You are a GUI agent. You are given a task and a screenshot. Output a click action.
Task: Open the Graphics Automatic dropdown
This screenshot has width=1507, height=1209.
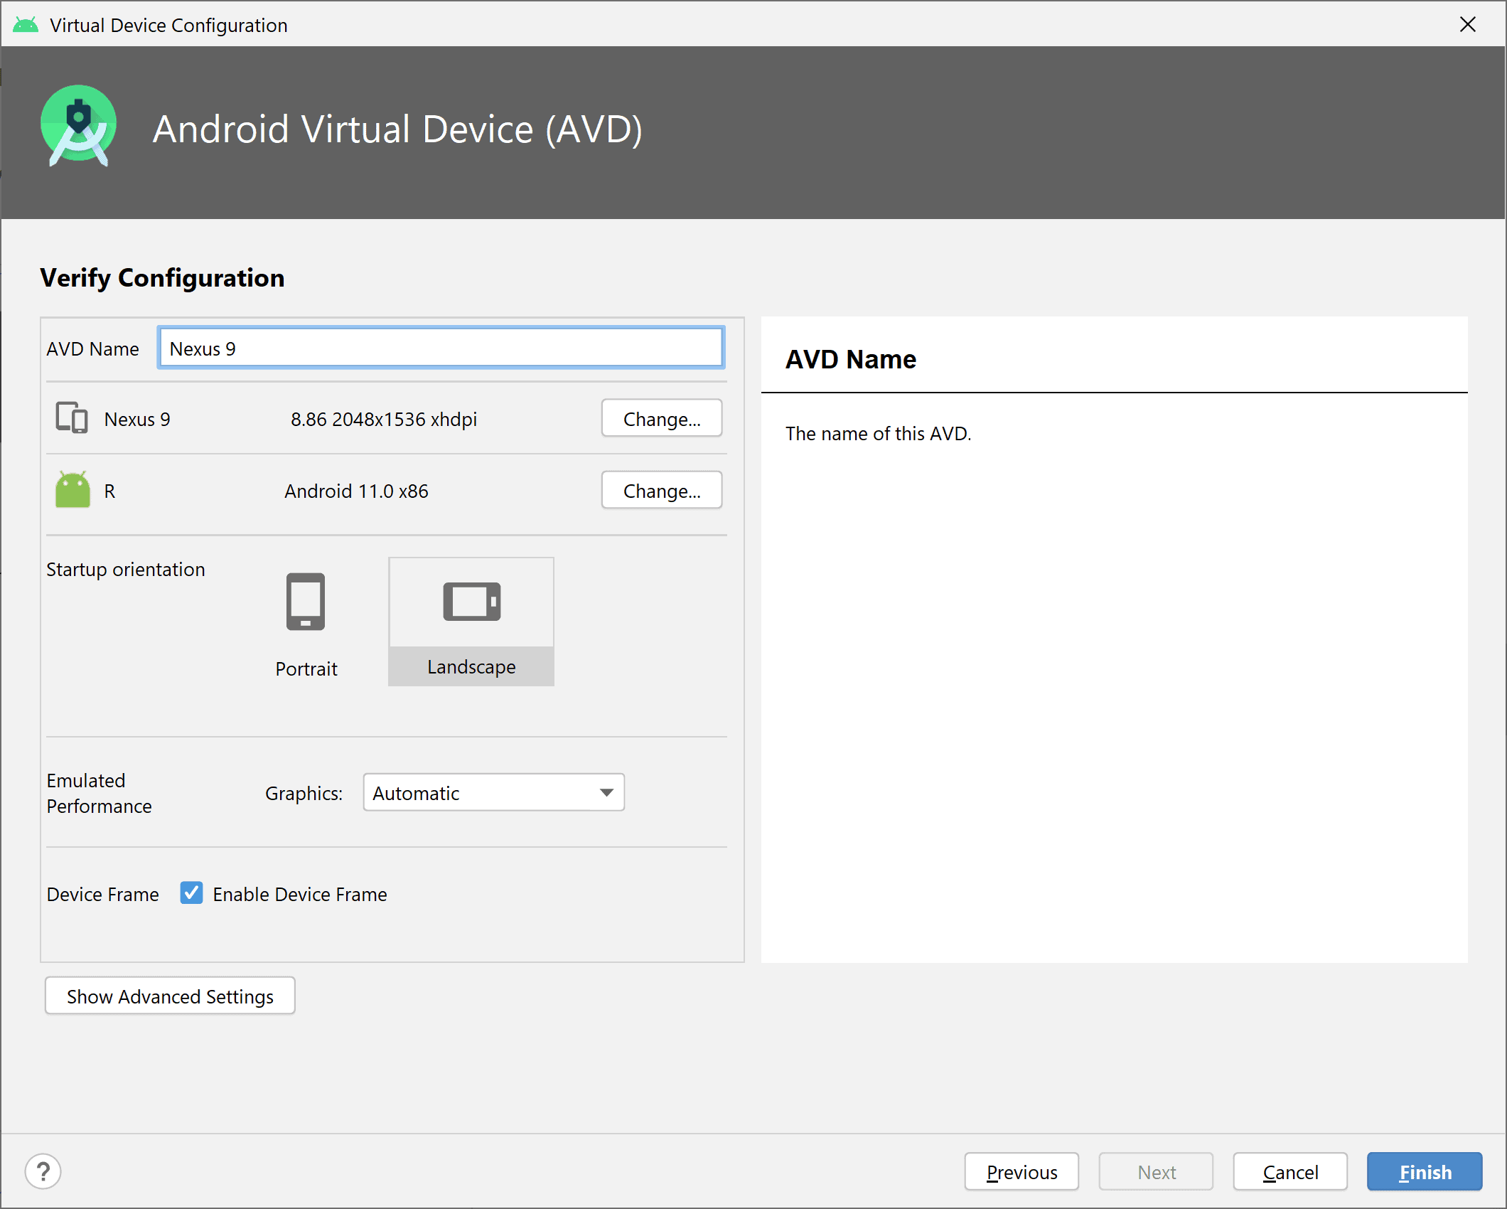[493, 792]
